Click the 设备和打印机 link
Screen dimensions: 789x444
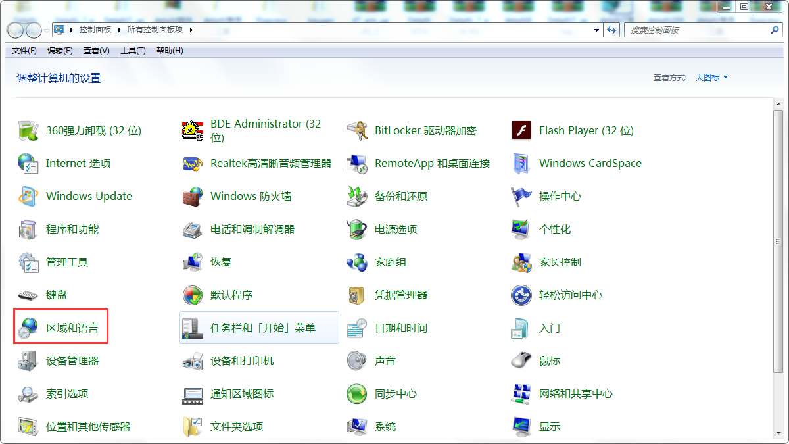pyautogui.click(x=242, y=360)
